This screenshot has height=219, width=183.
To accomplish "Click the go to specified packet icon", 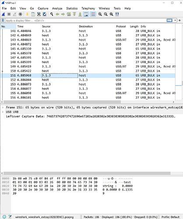I will pos(69,14).
